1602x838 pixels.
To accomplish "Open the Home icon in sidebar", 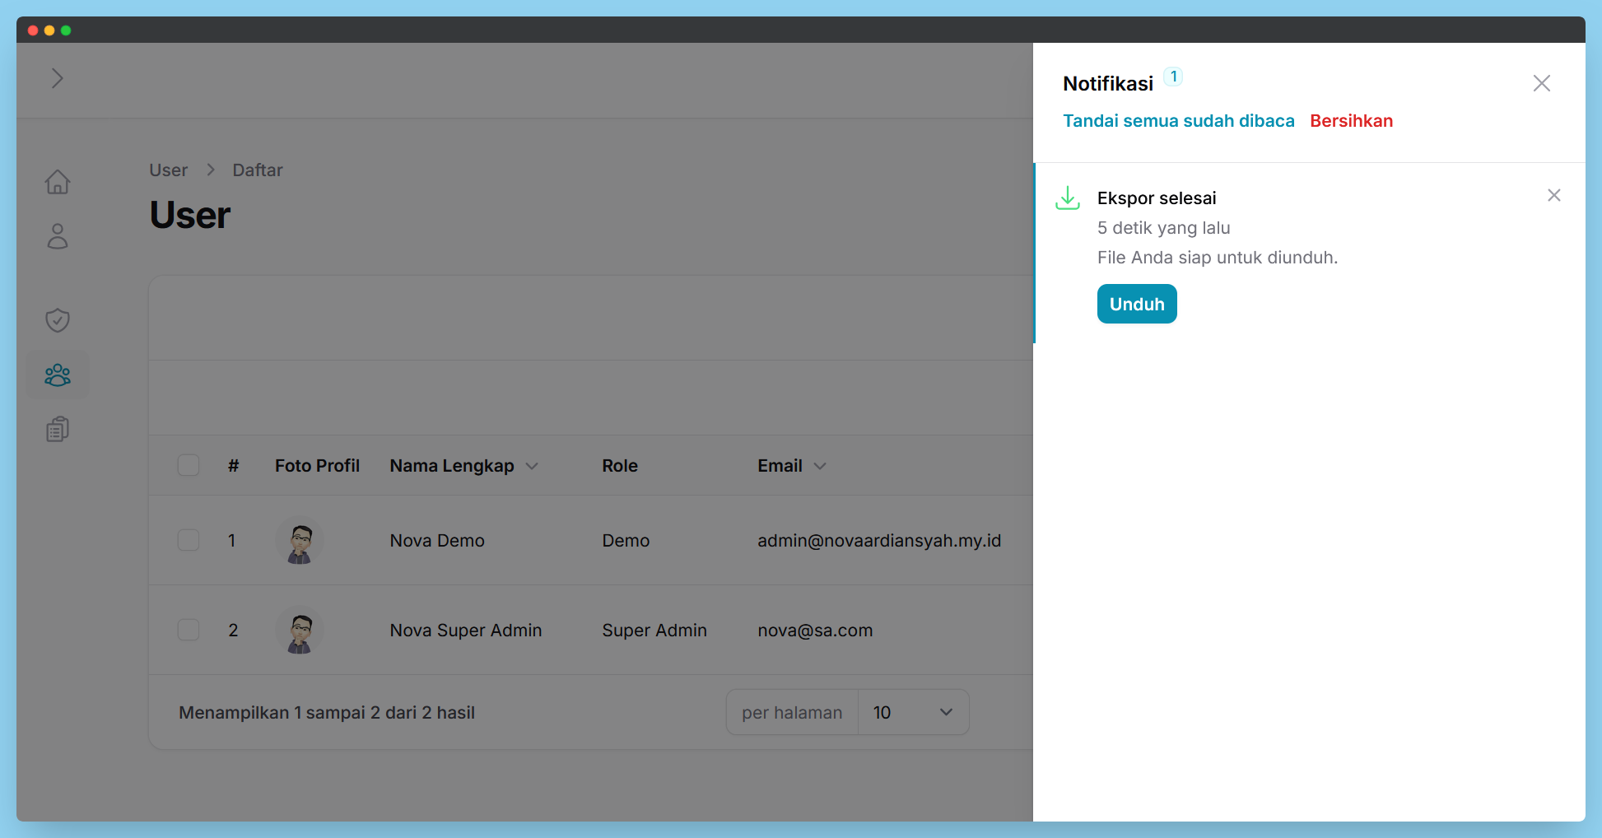I will click(x=58, y=182).
